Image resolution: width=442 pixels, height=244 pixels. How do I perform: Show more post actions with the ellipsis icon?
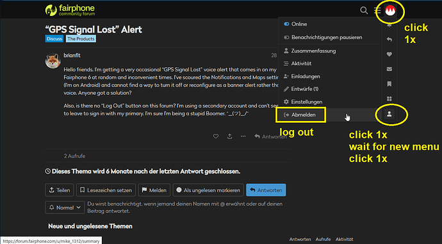point(243,136)
